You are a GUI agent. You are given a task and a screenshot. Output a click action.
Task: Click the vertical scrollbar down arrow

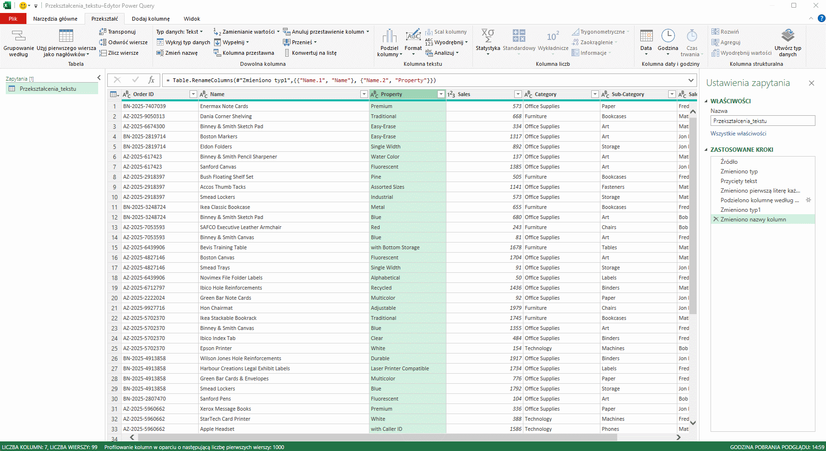(x=693, y=423)
